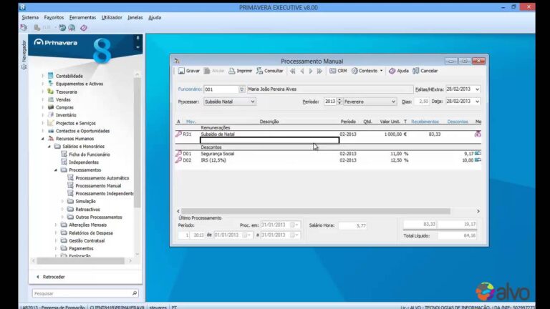Open the Favoritos menu
550x309 pixels.
click(54, 17)
